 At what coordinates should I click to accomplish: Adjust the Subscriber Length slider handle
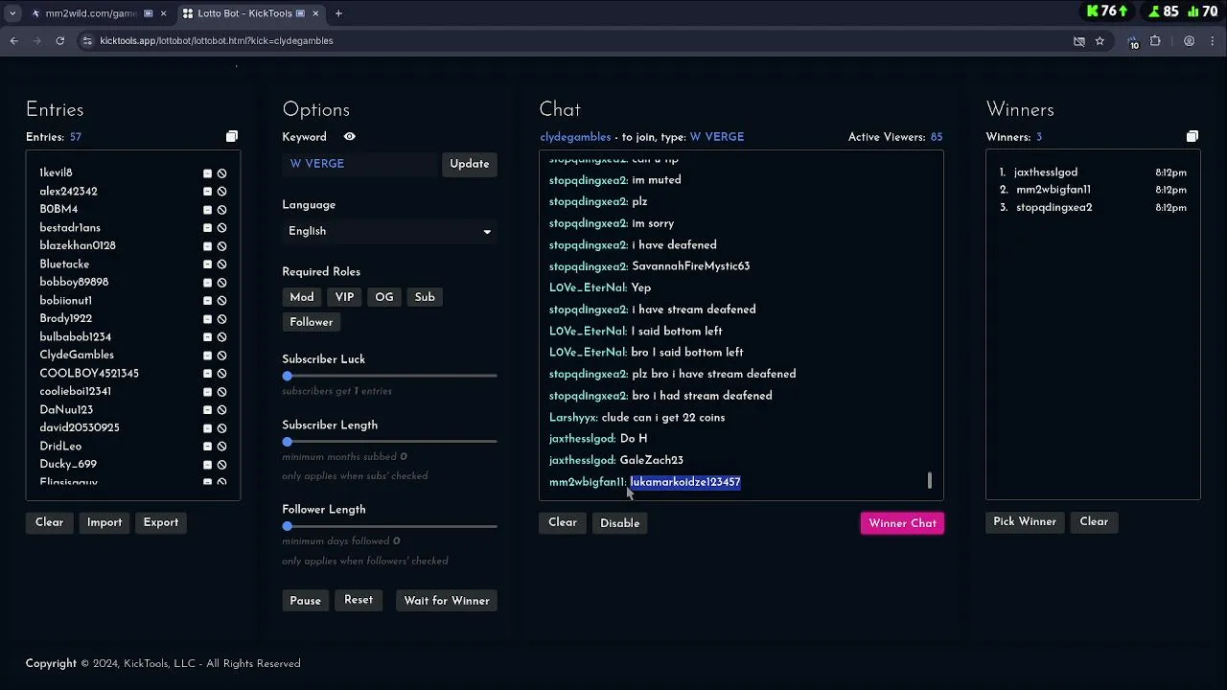click(288, 442)
